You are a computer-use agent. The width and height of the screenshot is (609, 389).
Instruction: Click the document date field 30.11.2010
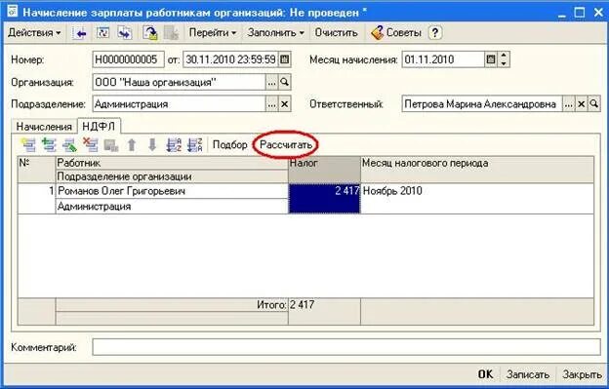coord(230,59)
